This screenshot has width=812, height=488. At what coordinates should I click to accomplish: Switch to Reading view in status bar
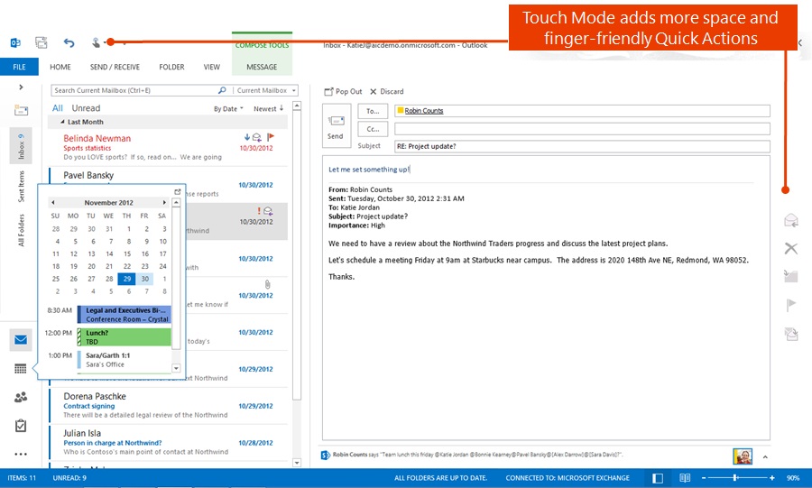coord(685,477)
